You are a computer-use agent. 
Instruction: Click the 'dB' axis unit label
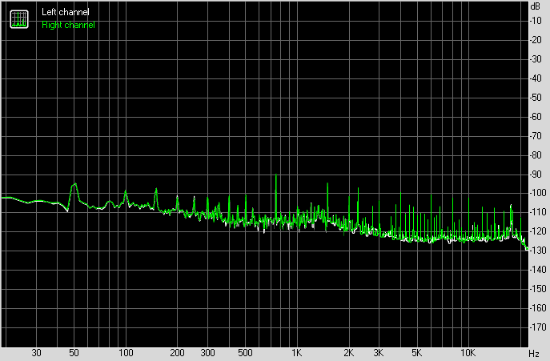click(x=536, y=6)
